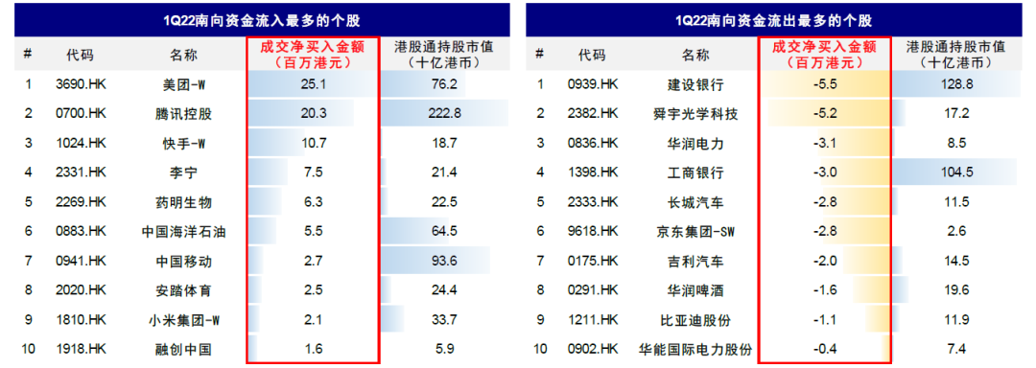1036x368 pixels.
Task: Select holding value 64.5 for 中国海洋石油
Action: 444,232
